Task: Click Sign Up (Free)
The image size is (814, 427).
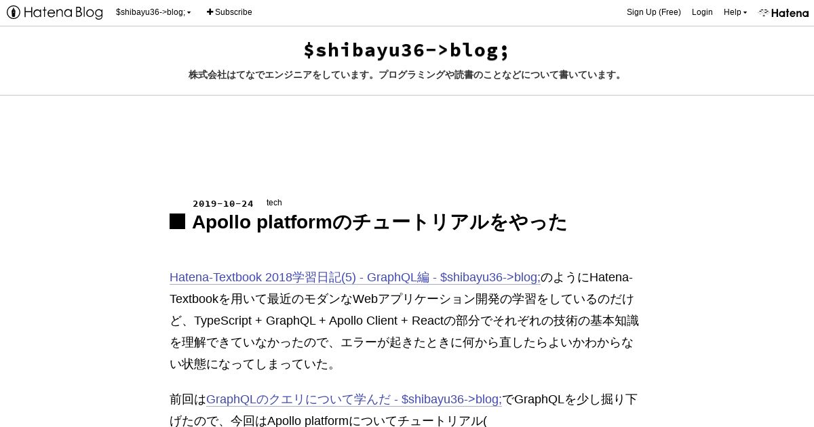Action: click(x=653, y=12)
